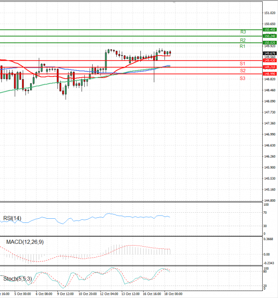
Task: Click the 146.990 price axis value
Action: pyautogui.click(x=270, y=134)
